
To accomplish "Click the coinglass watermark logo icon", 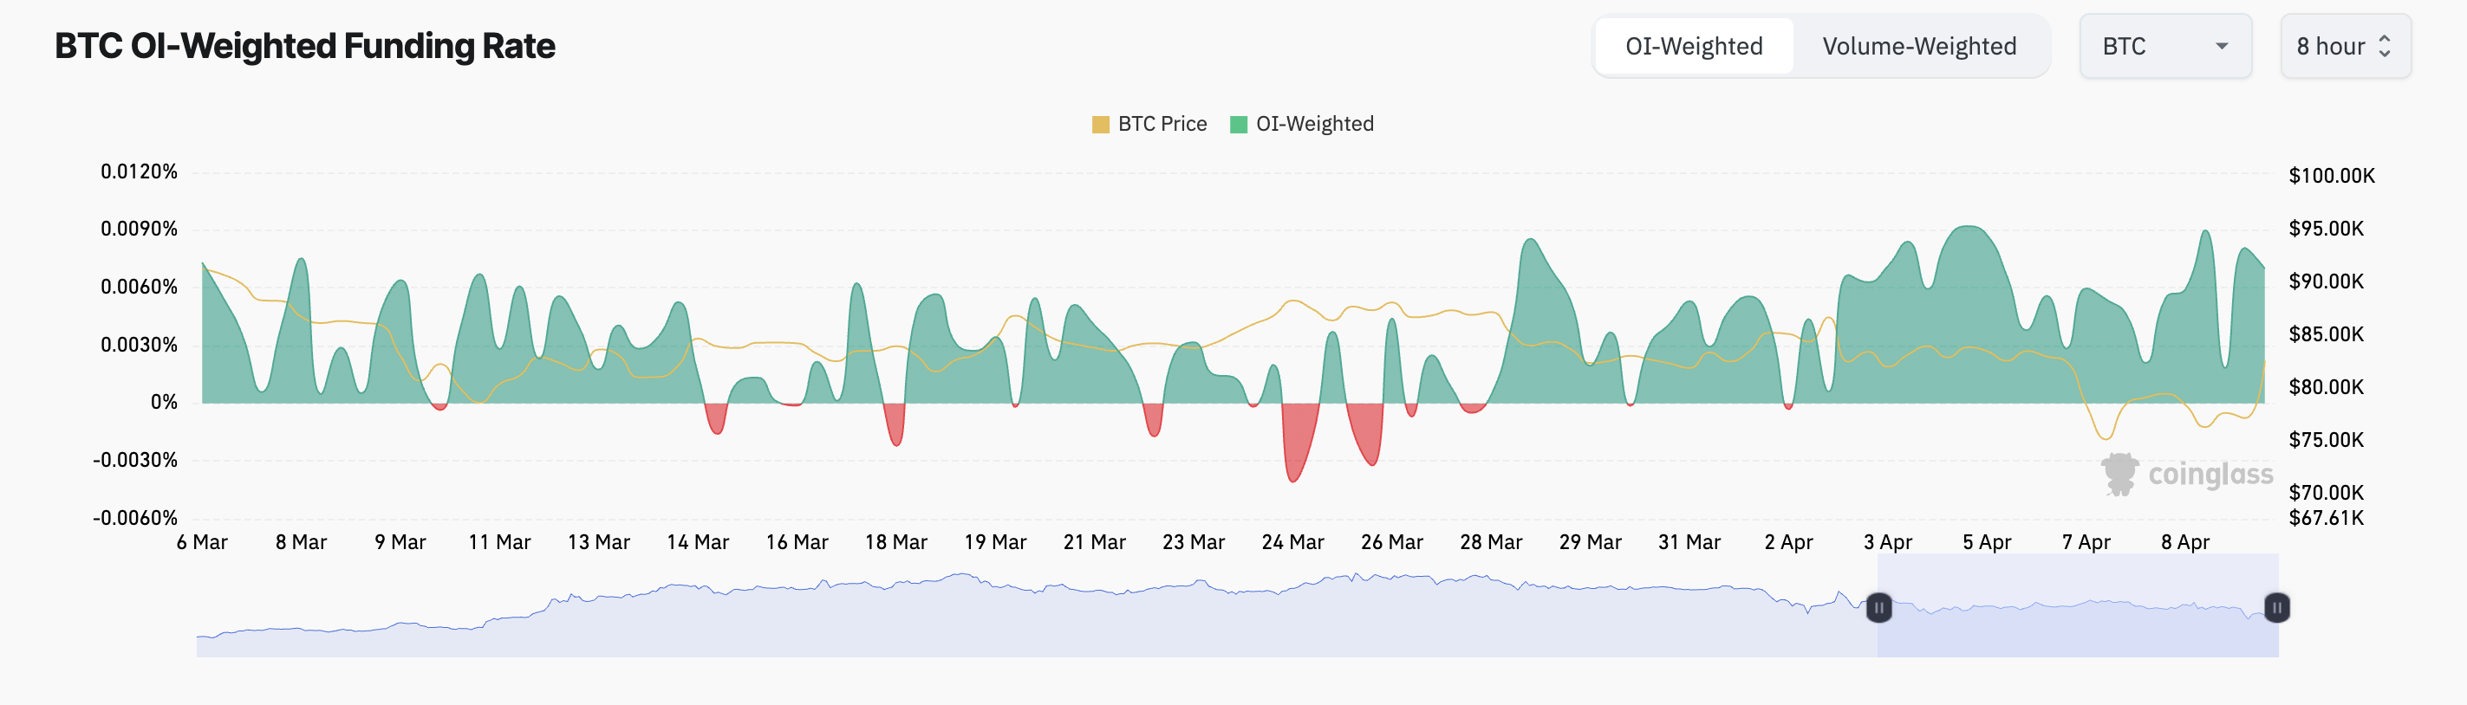I will [2119, 475].
